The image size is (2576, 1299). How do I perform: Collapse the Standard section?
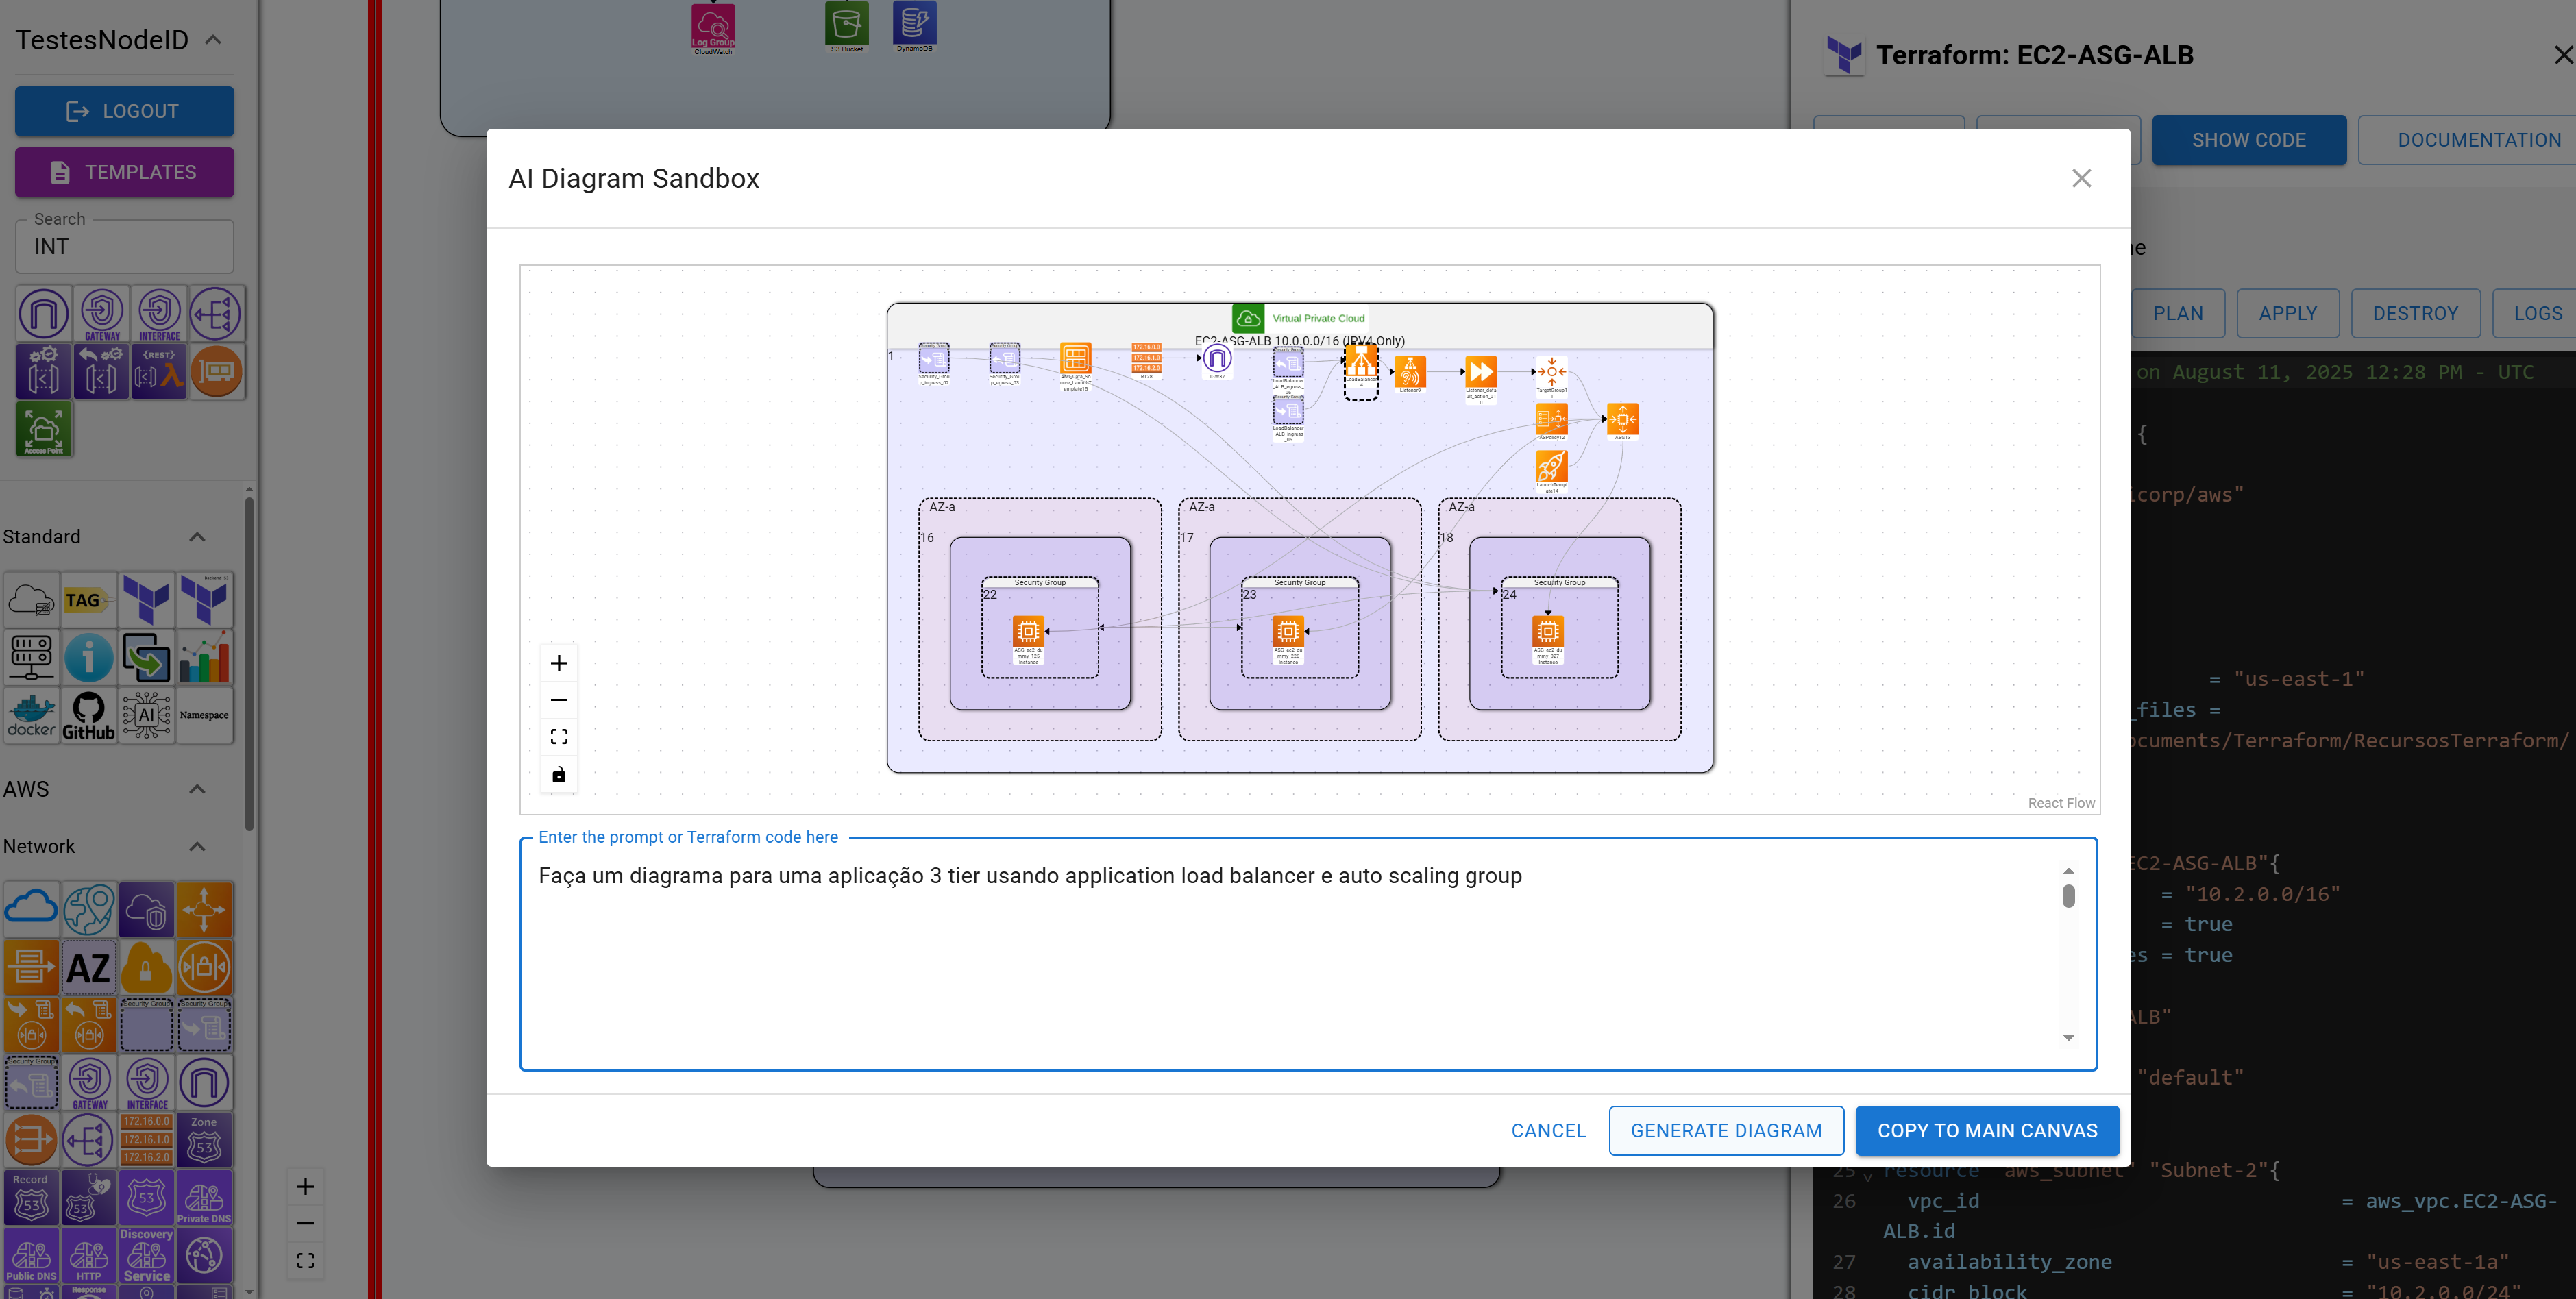pyautogui.click(x=197, y=537)
